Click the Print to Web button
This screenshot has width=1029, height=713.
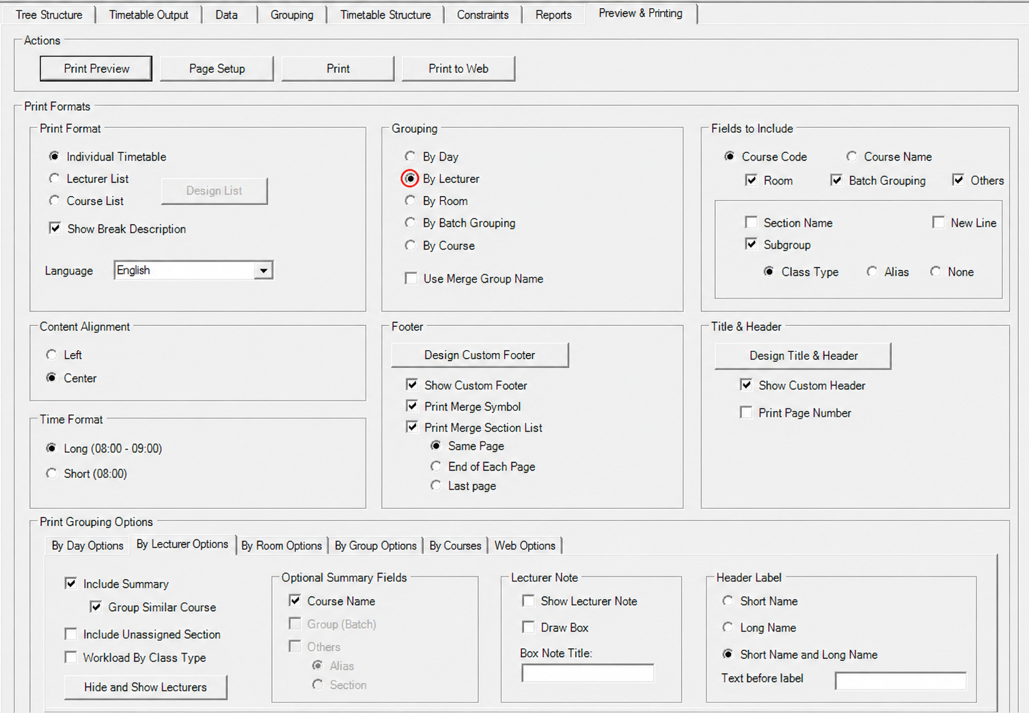click(458, 68)
